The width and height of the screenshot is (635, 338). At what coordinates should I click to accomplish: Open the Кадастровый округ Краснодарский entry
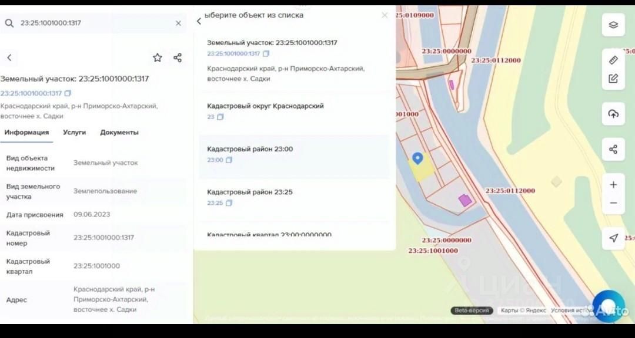click(265, 106)
